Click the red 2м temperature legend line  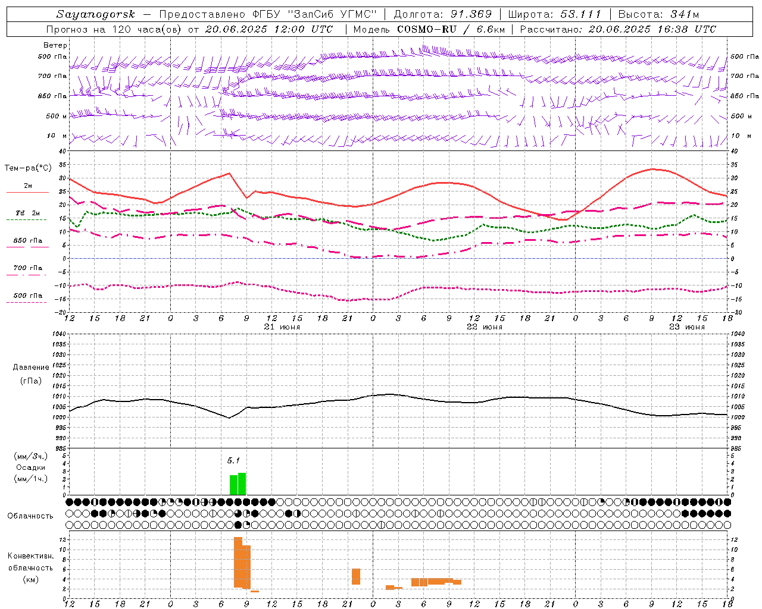[x=27, y=192]
